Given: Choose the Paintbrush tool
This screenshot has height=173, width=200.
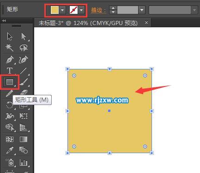Looking at the screenshot, I should pos(24,82).
